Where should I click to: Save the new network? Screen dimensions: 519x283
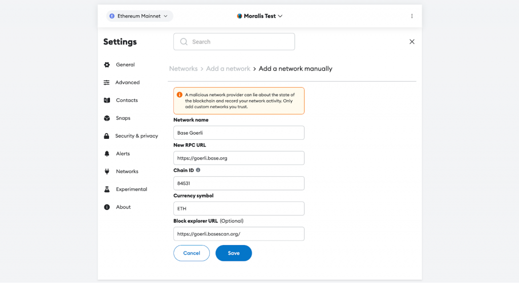pyautogui.click(x=234, y=253)
